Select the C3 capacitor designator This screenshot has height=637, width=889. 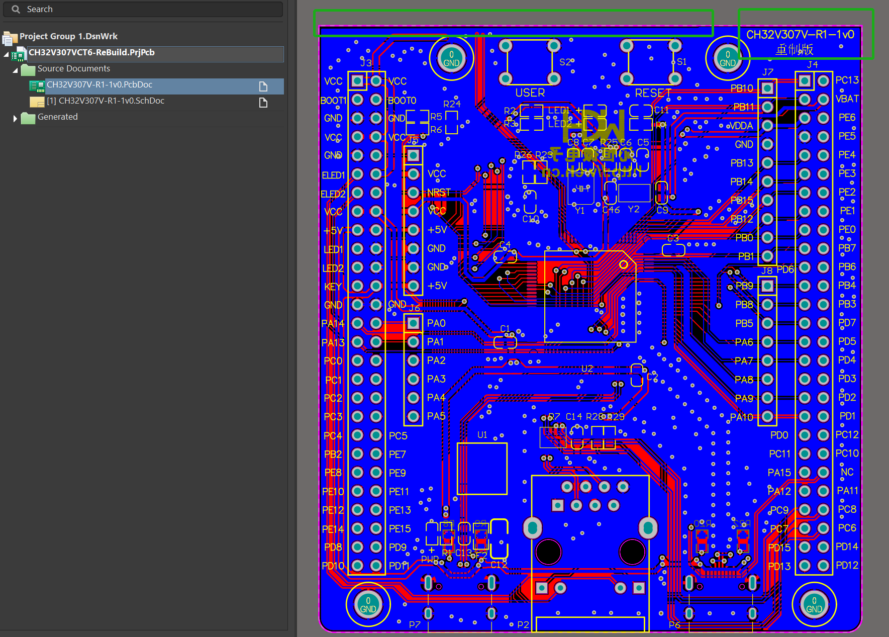pos(673,238)
